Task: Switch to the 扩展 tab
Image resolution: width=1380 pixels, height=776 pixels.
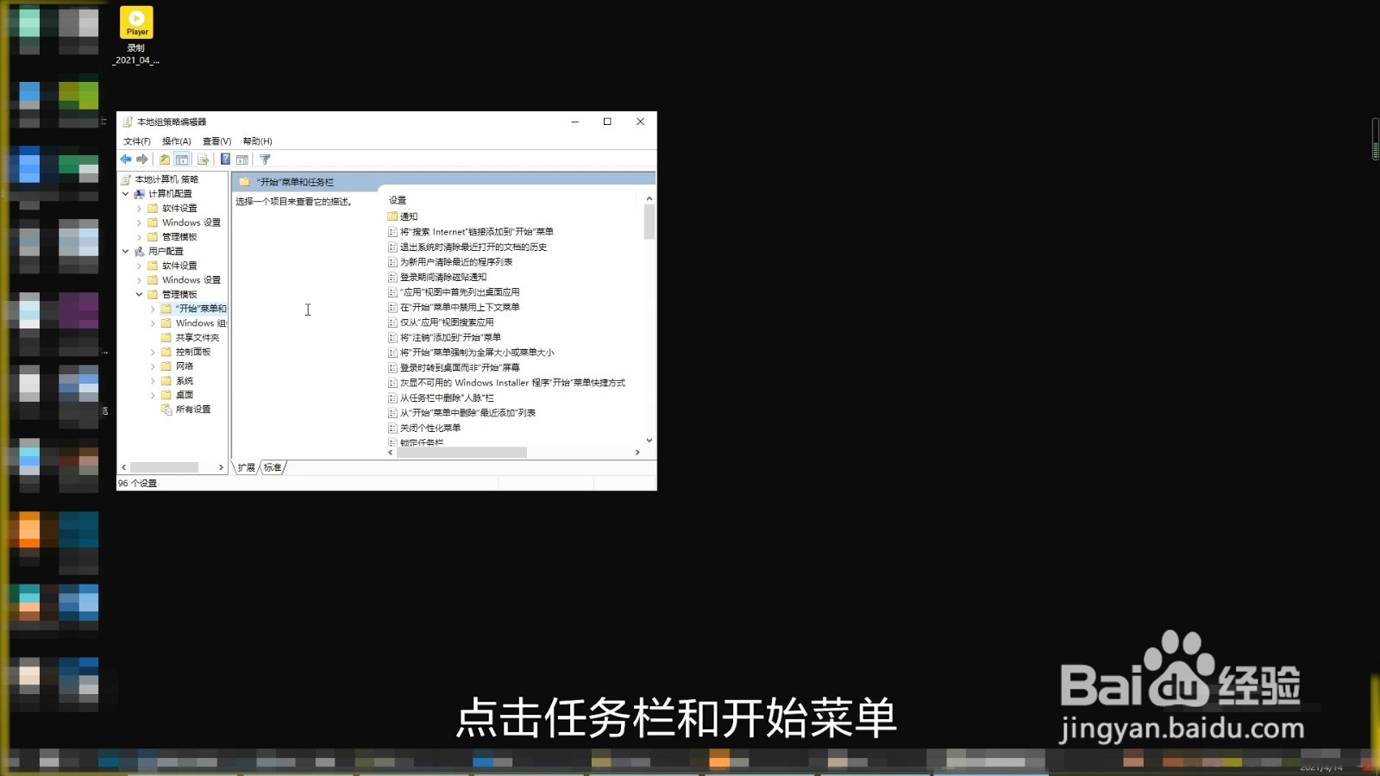Action: point(247,467)
